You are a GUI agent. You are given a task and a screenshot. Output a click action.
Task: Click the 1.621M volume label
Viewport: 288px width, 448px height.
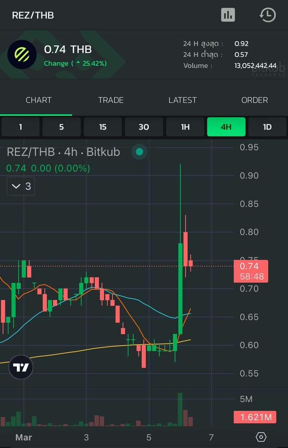255,417
